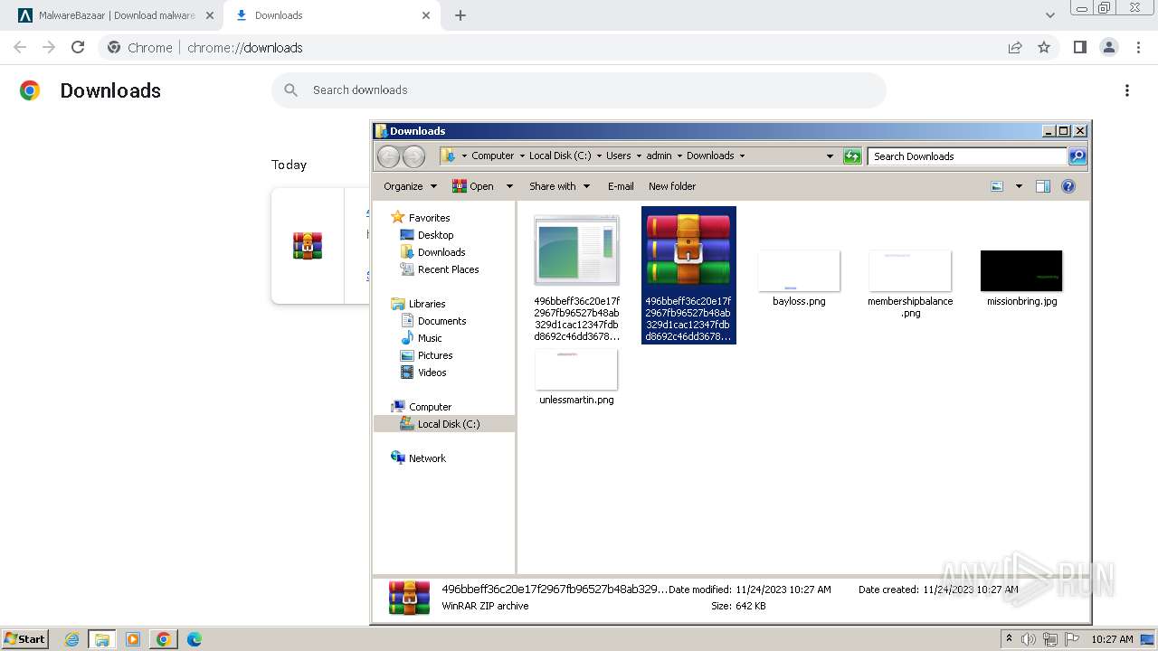
Task: Toggle Chrome side panel icon
Action: pyautogui.click(x=1079, y=47)
